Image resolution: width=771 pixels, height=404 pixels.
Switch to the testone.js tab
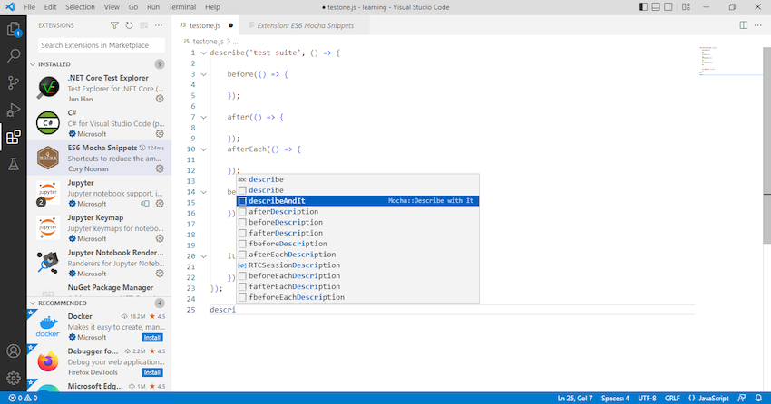206,25
